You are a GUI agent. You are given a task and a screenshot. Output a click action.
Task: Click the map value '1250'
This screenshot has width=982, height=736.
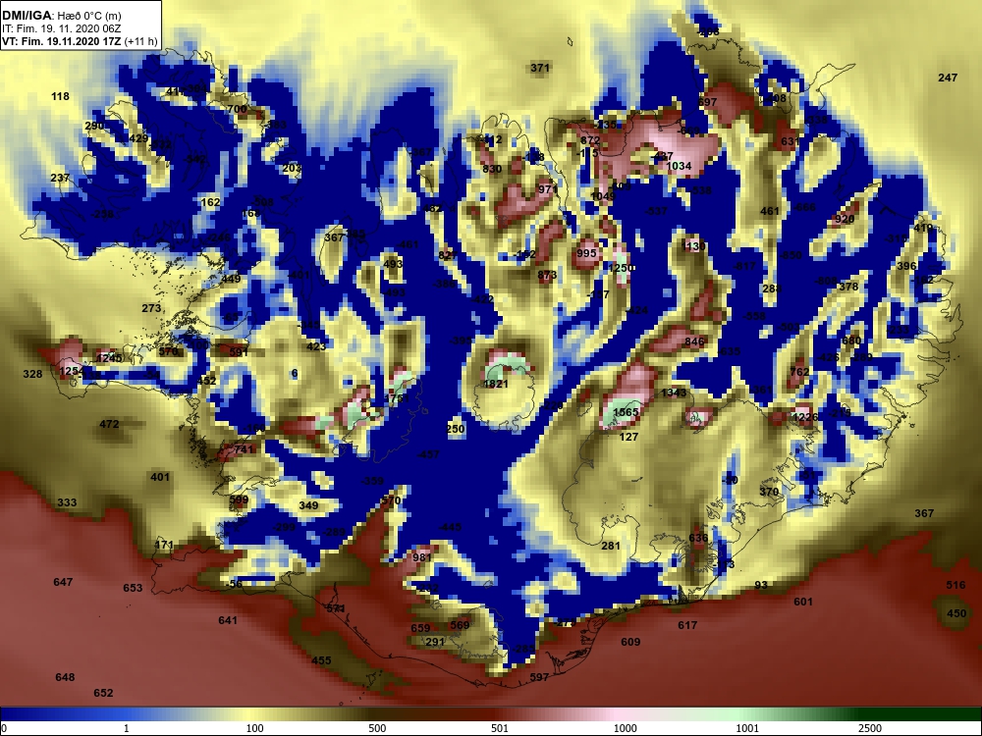[x=622, y=268]
